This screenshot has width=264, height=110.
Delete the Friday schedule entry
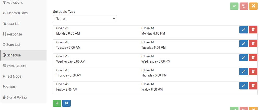[x=253, y=86]
